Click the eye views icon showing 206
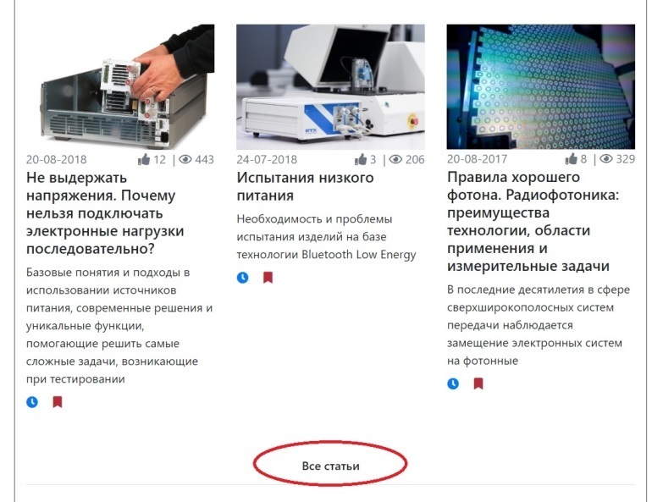The width and height of the screenshot is (663, 502). click(395, 159)
